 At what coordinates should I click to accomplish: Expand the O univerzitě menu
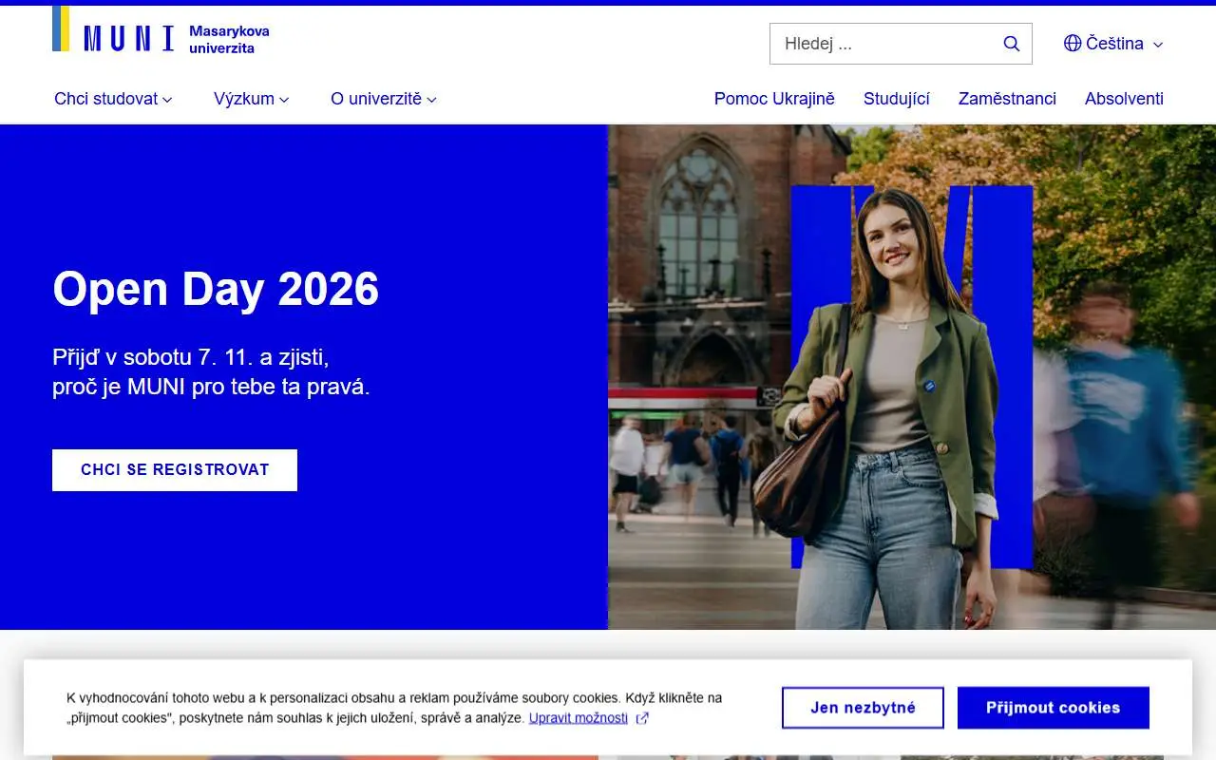(383, 99)
